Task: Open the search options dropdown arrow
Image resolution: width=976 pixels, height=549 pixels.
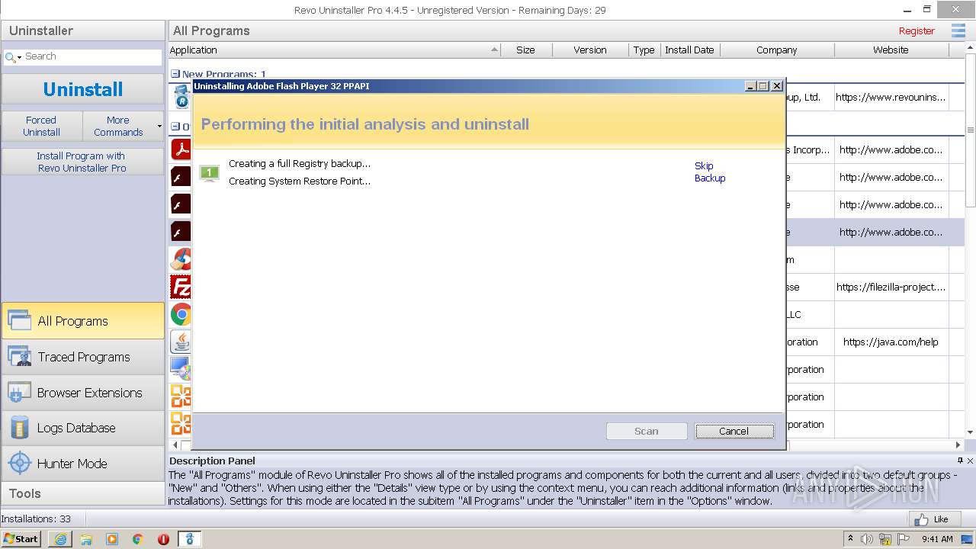Action: (x=19, y=57)
